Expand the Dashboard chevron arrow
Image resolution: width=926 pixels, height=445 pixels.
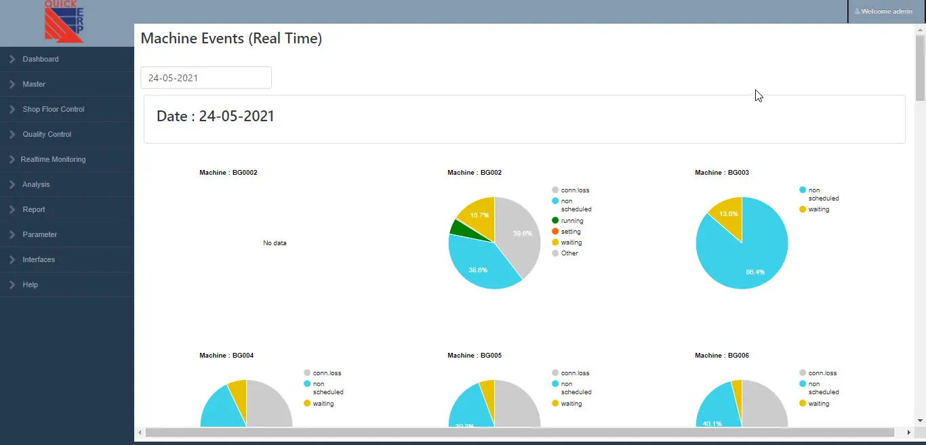pos(12,59)
